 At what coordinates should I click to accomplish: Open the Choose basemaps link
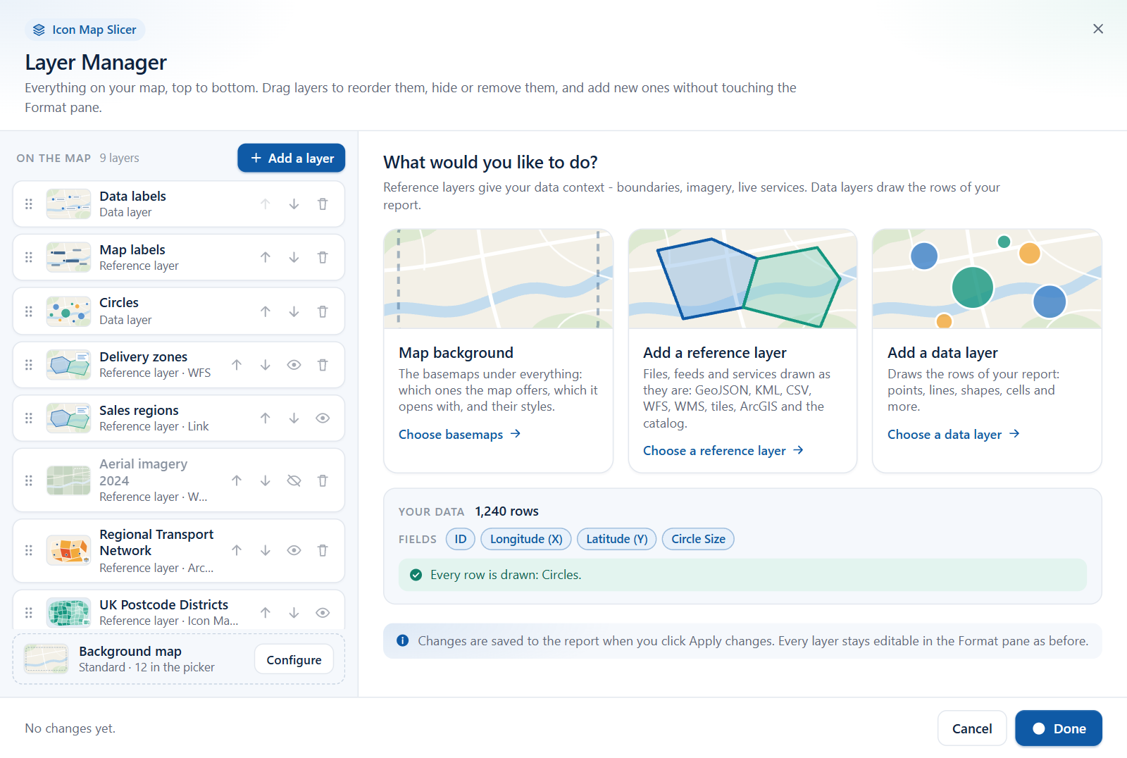tap(459, 435)
